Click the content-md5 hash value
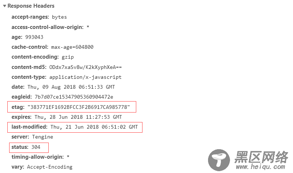The width and height of the screenshot is (293, 173). tap(85, 67)
